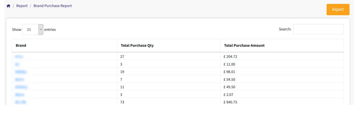Focus the Search input field
Viewport: 354px width, 113px height.
[318, 29]
